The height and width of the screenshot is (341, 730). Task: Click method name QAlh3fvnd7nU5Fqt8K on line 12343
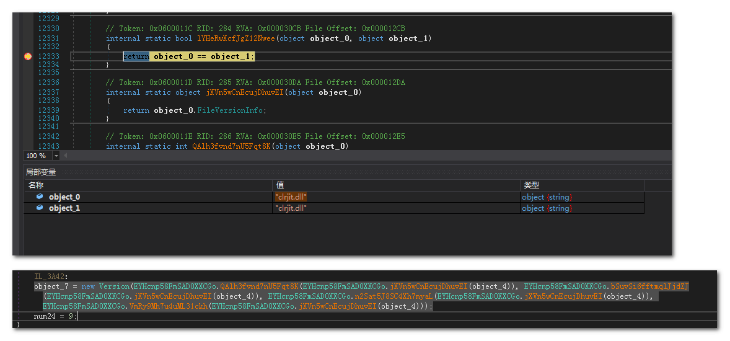pos(231,146)
